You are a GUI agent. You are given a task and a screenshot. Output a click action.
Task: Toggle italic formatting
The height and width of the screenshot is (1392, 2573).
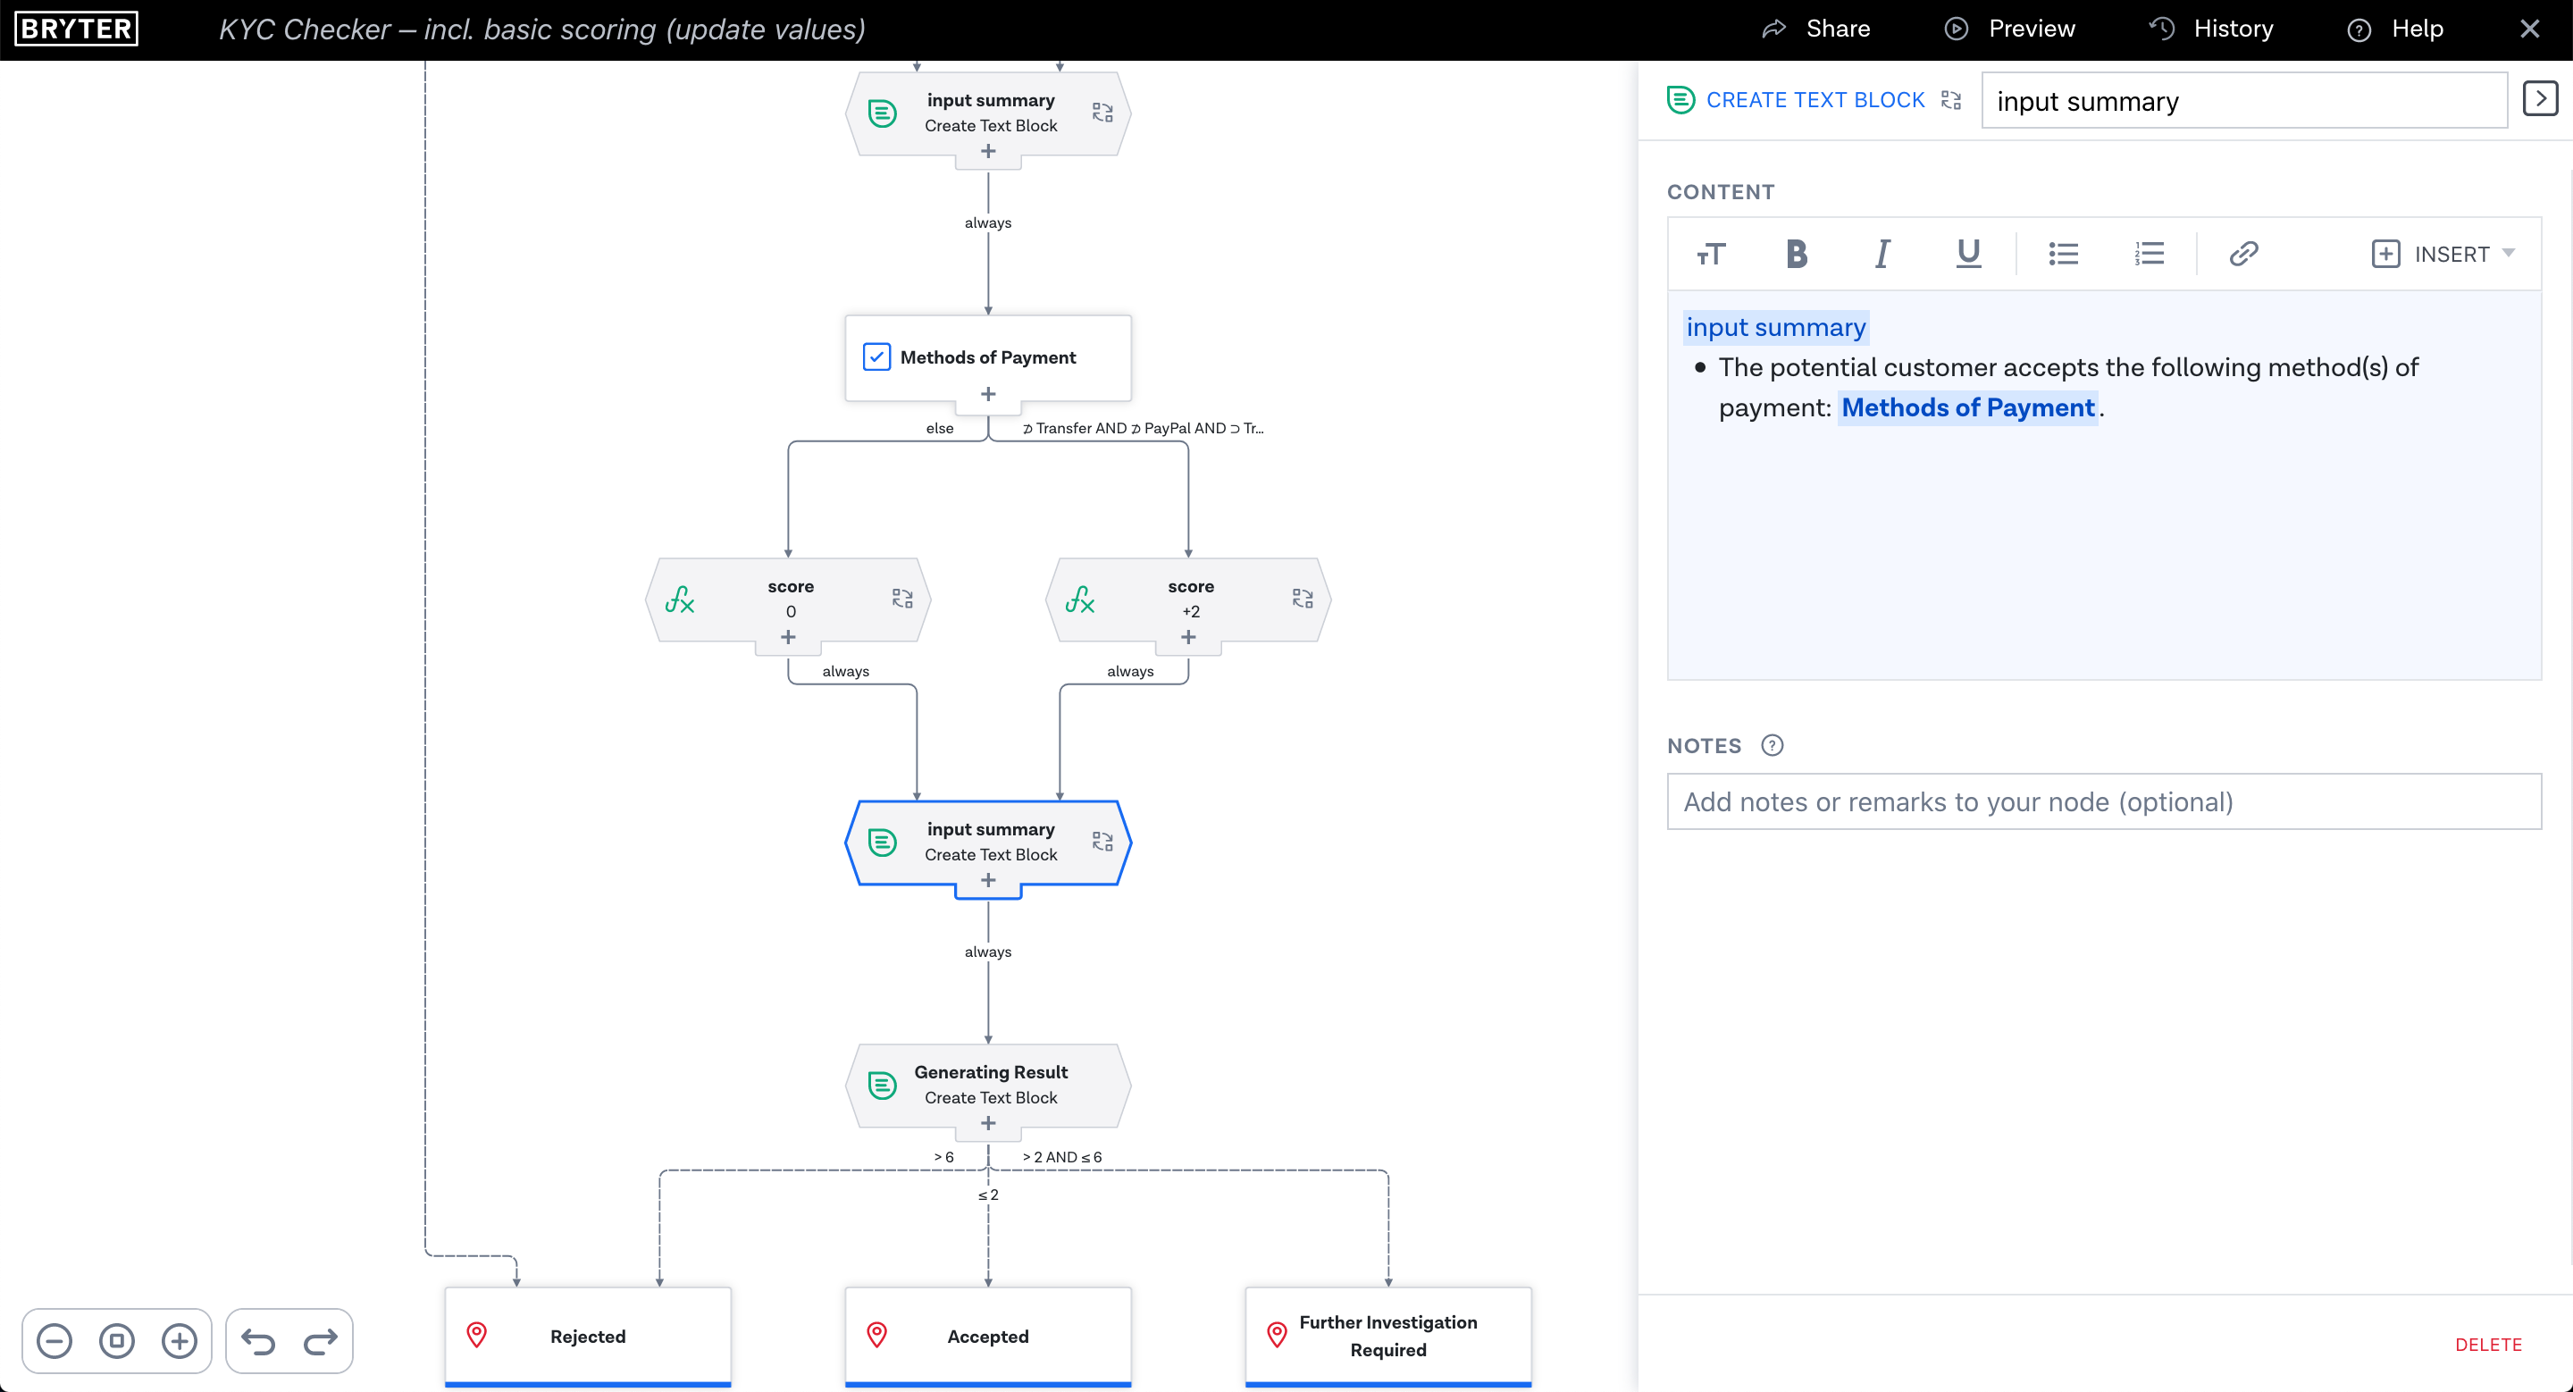tap(1882, 254)
